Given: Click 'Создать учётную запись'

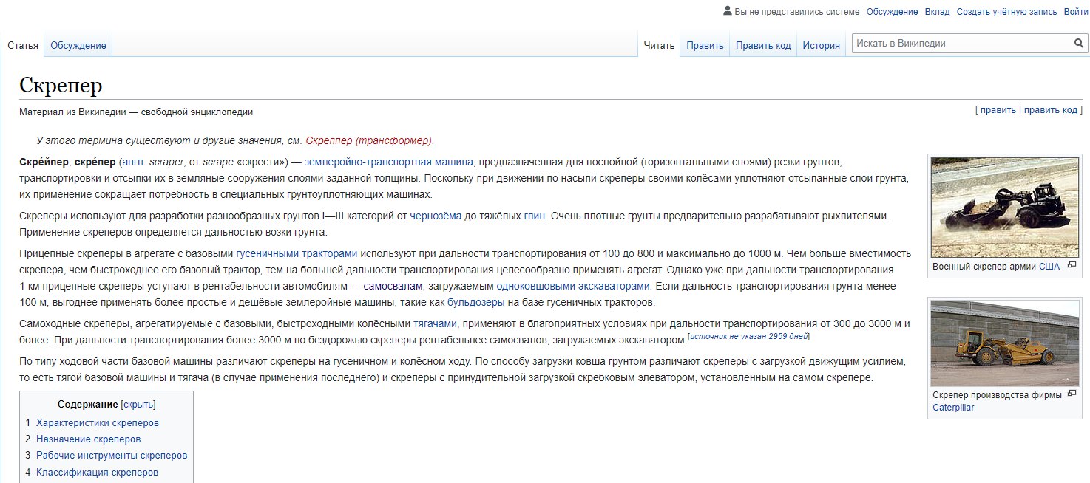Looking at the screenshot, I should (1007, 12).
